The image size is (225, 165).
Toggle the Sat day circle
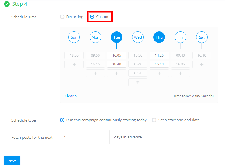[201, 37]
